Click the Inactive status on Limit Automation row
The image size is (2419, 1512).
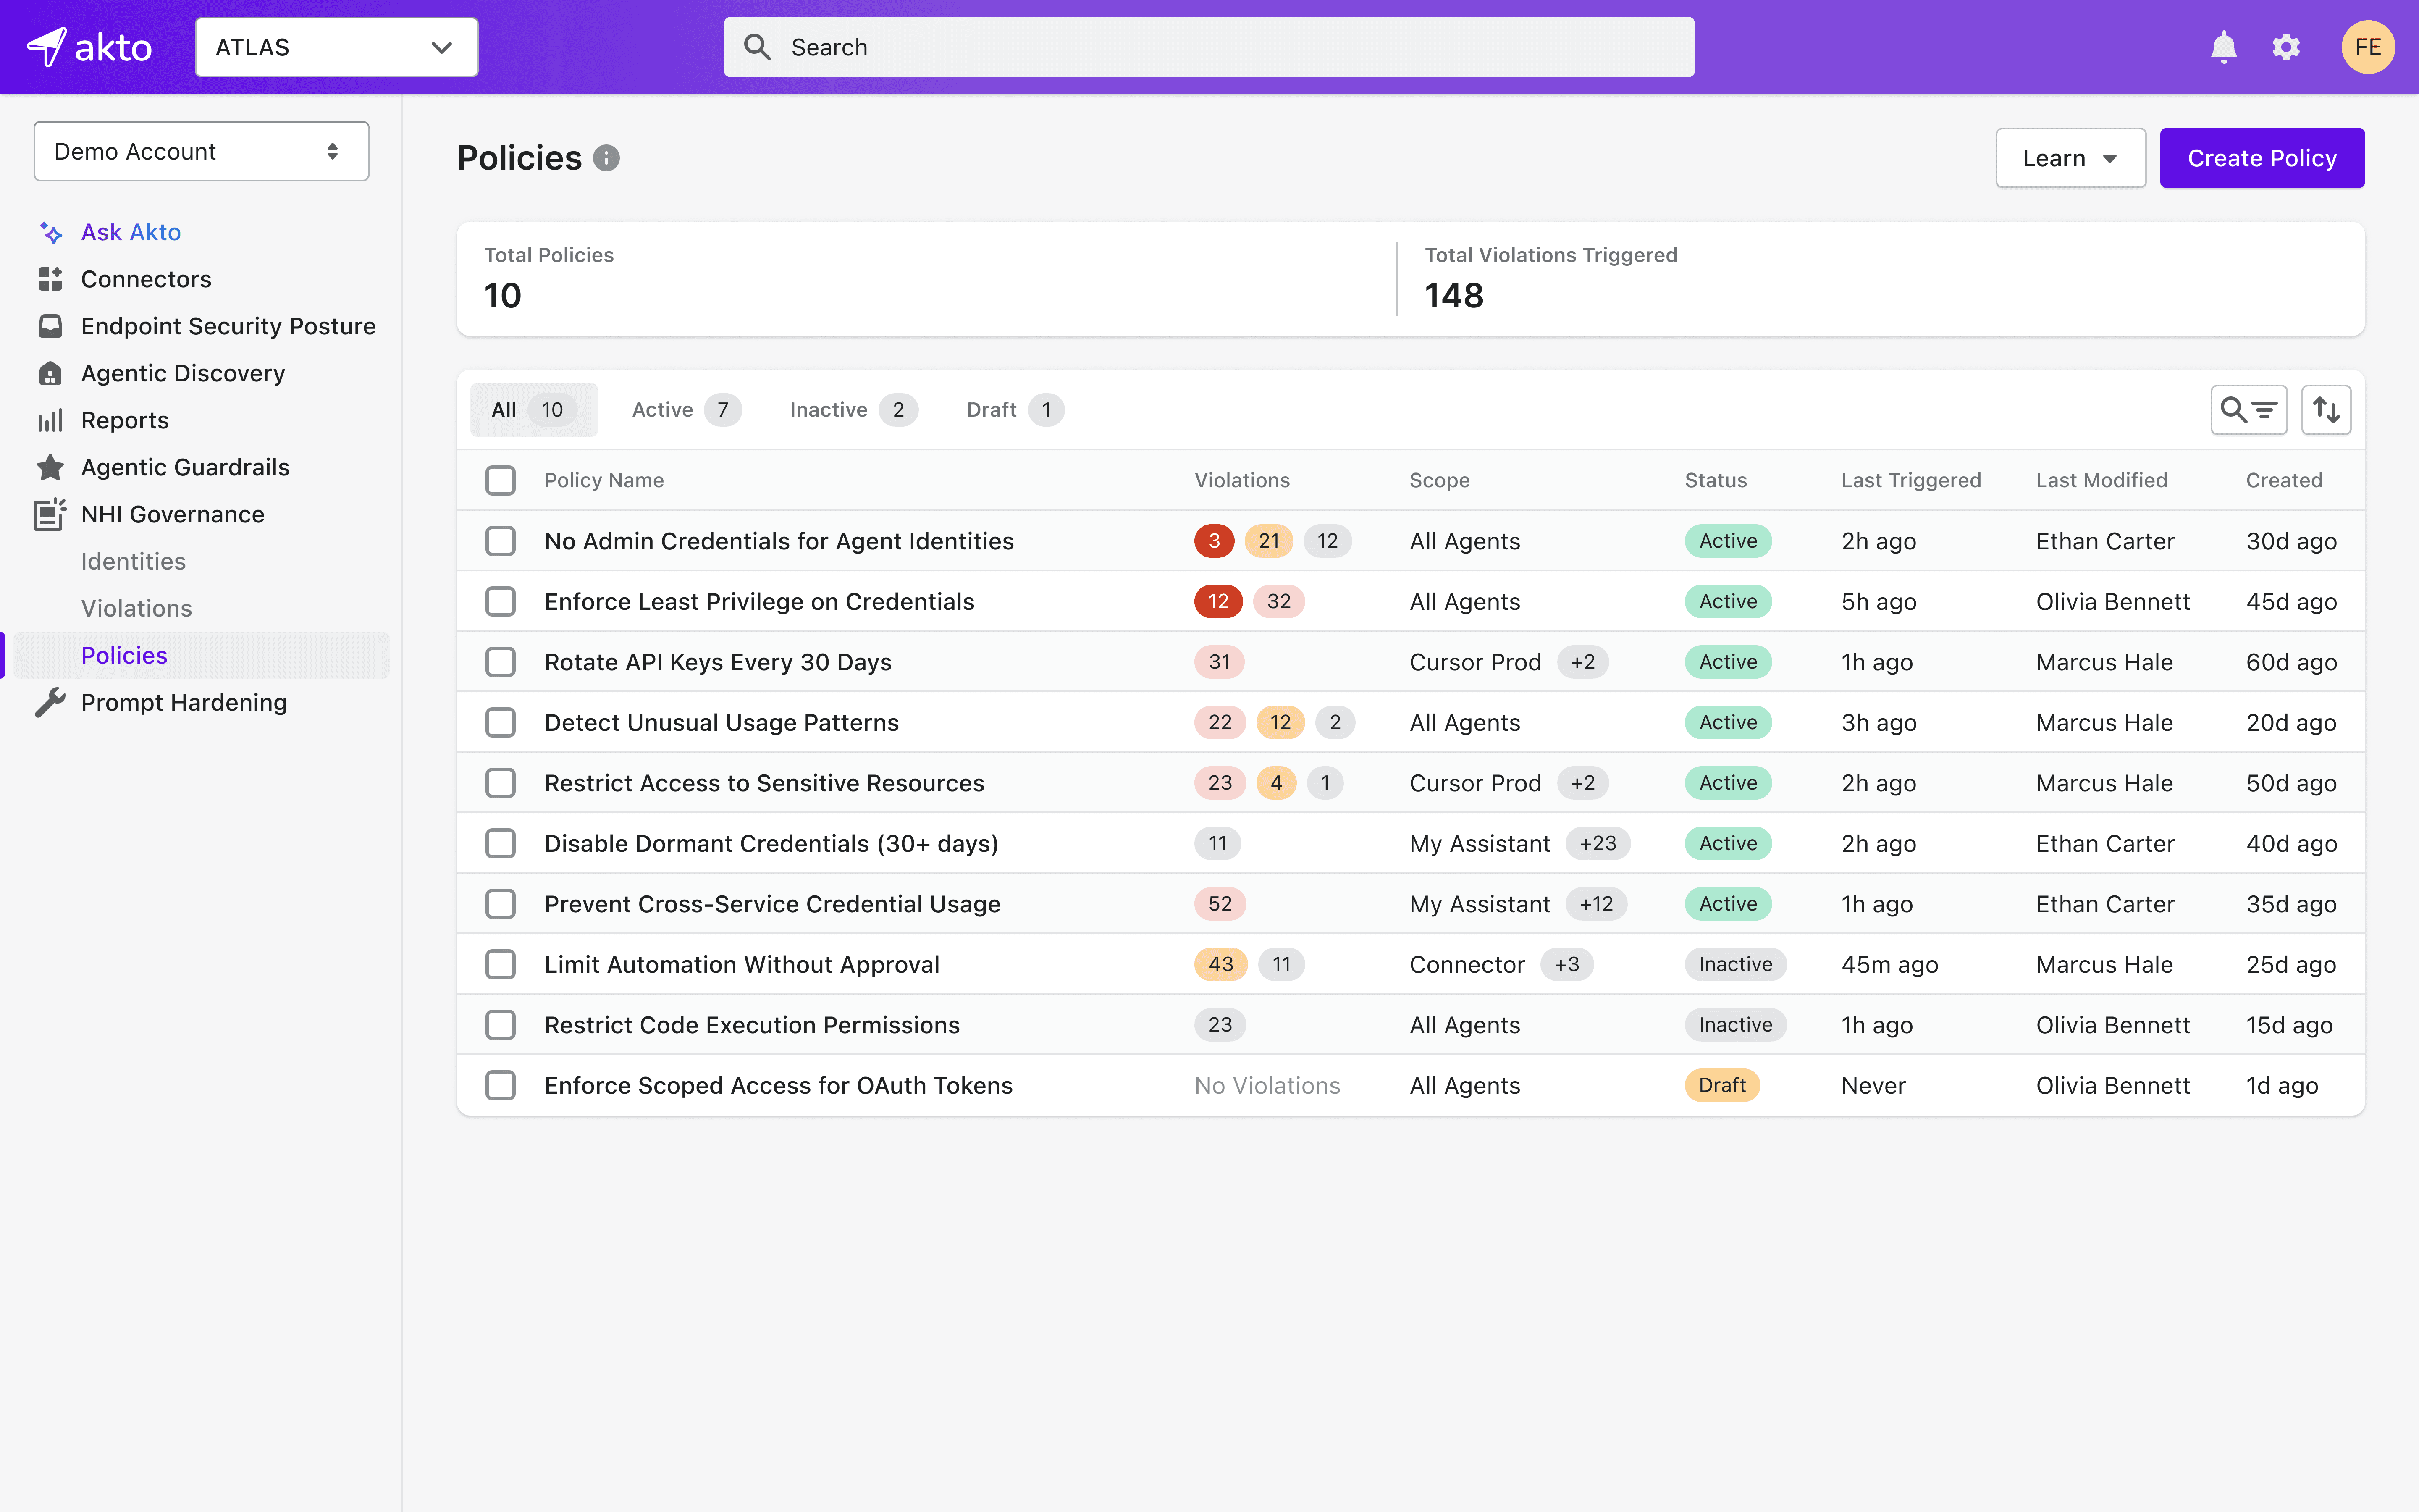(x=1735, y=964)
